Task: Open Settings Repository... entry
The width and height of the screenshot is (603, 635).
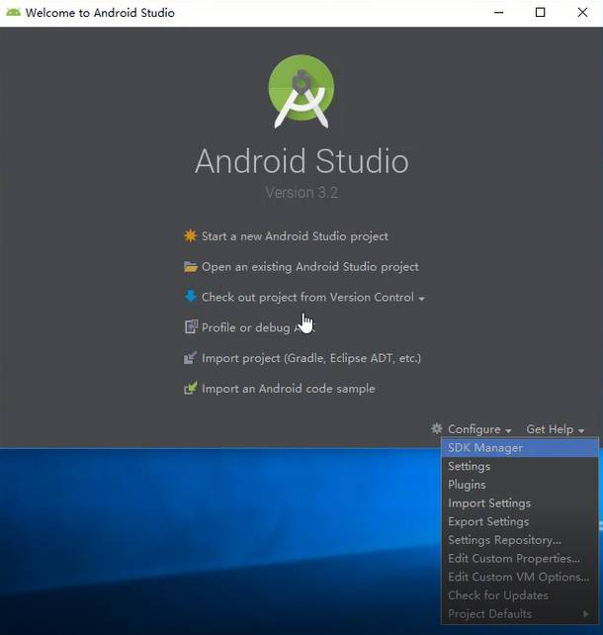Action: [520, 540]
